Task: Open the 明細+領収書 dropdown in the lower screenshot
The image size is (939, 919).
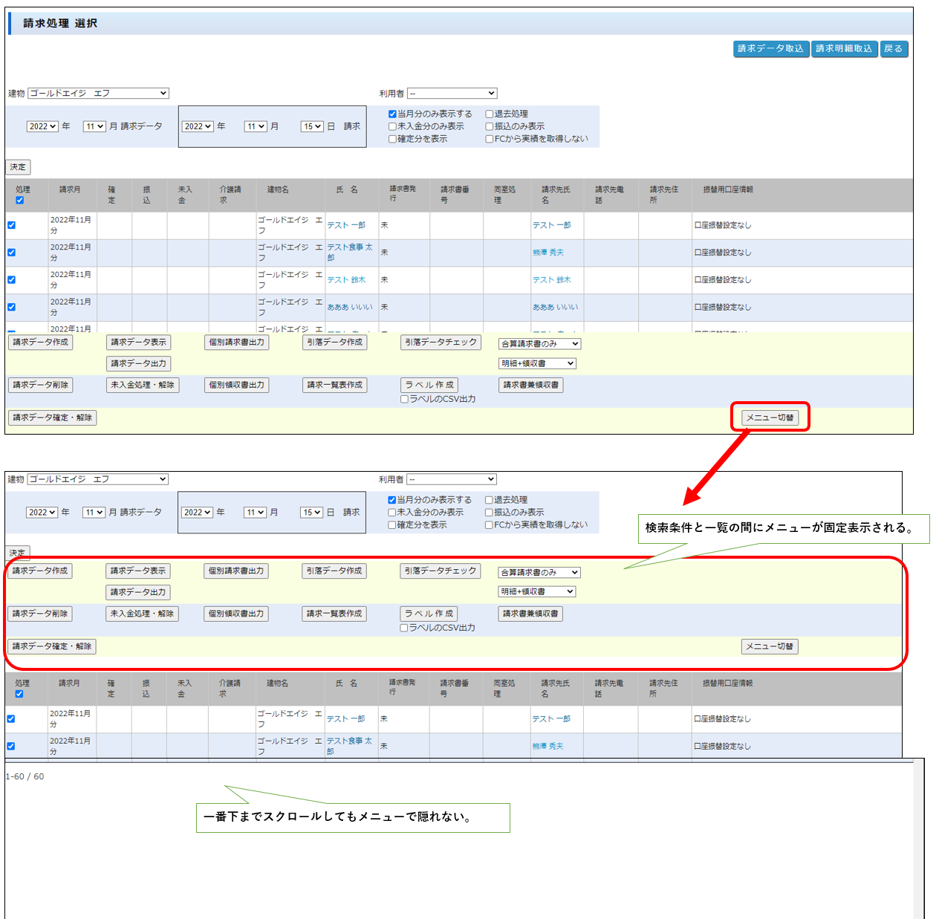Action: pos(537,592)
